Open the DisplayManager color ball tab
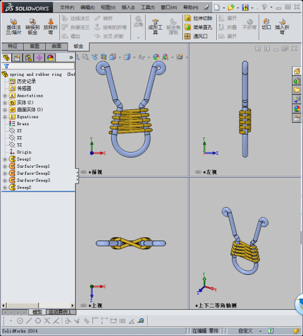The height and width of the screenshot is (336, 303). (x=50, y=58)
